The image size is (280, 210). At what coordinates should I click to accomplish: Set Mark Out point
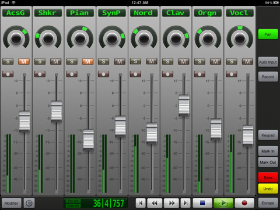tap(268, 162)
